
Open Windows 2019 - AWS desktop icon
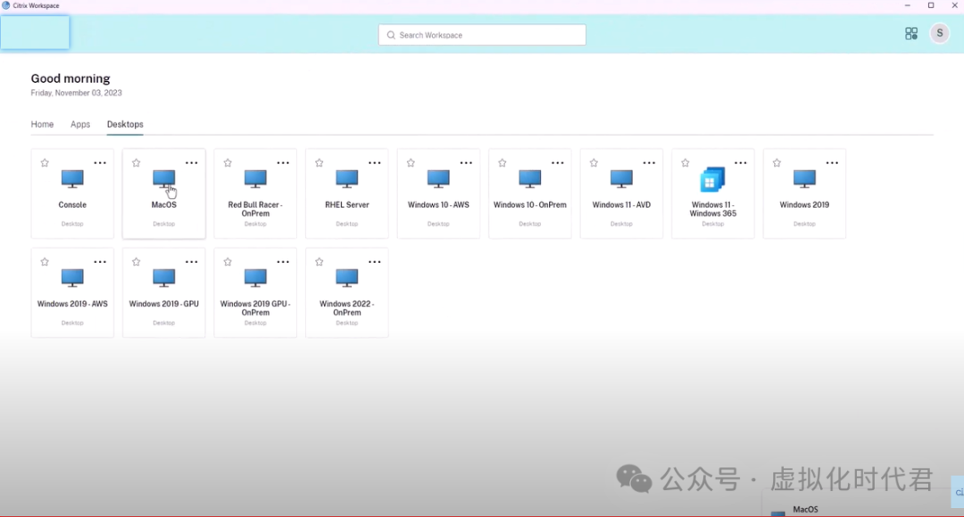point(72,277)
